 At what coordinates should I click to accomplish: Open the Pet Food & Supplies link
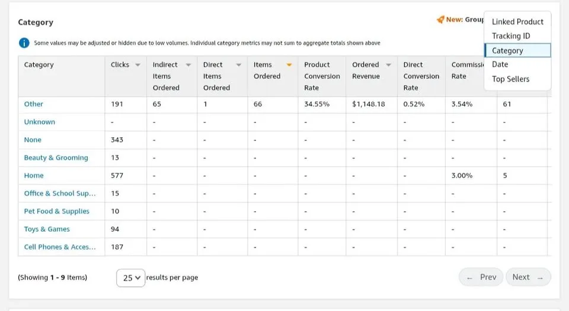tap(57, 212)
